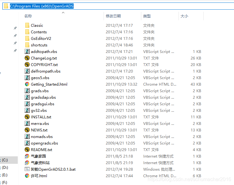Select file name addtopath.vbs
Screen dimensions: 234x185
click(44, 52)
